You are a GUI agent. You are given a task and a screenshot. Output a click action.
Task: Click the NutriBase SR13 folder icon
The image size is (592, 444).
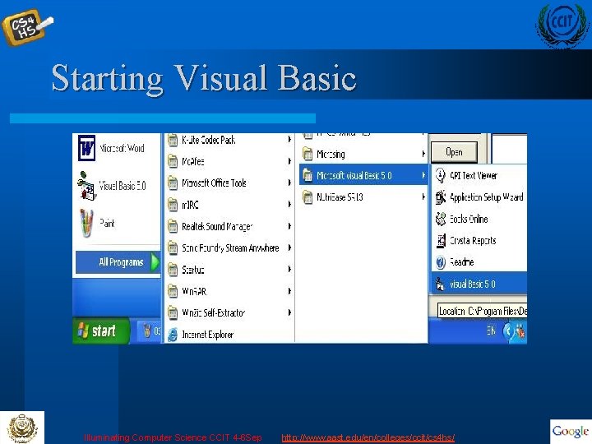pyautogui.click(x=308, y=197)
